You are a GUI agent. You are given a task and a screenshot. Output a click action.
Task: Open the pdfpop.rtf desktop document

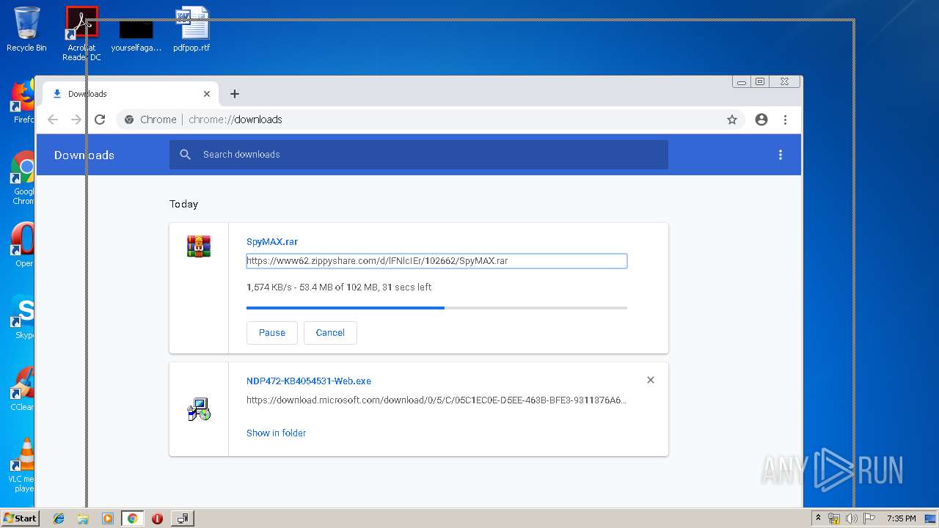pyautogui.click(x=191, y=29)
